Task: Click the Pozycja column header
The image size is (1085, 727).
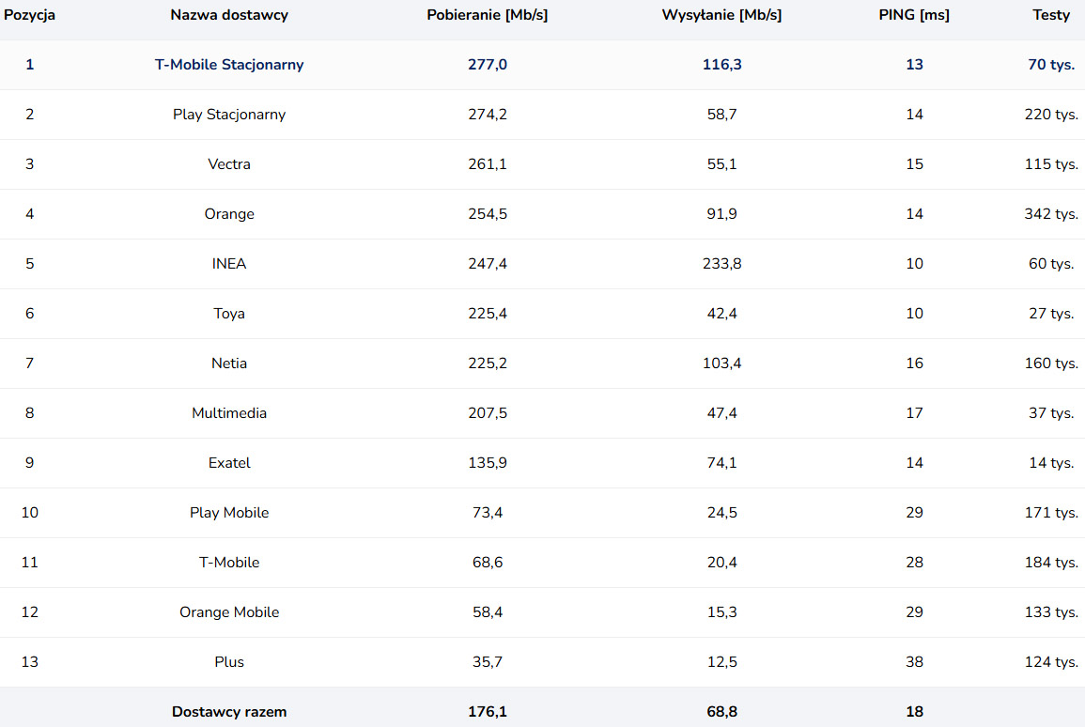Action: (x=29, y=15)
